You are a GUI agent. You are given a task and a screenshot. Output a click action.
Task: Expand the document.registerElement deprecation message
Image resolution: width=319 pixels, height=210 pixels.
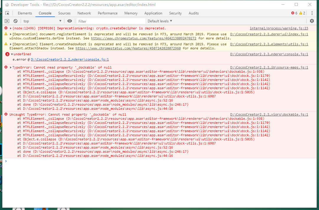[11, 34]
